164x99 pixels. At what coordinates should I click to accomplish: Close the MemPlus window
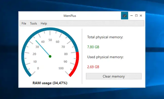point(141,16)
